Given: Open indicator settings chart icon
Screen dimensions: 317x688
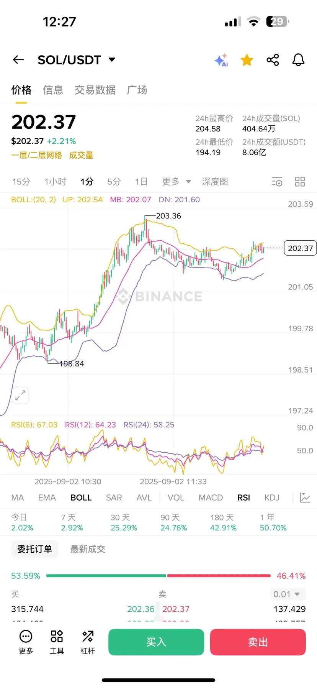Looking at the screenshot, I should click(x=305, y=498).
